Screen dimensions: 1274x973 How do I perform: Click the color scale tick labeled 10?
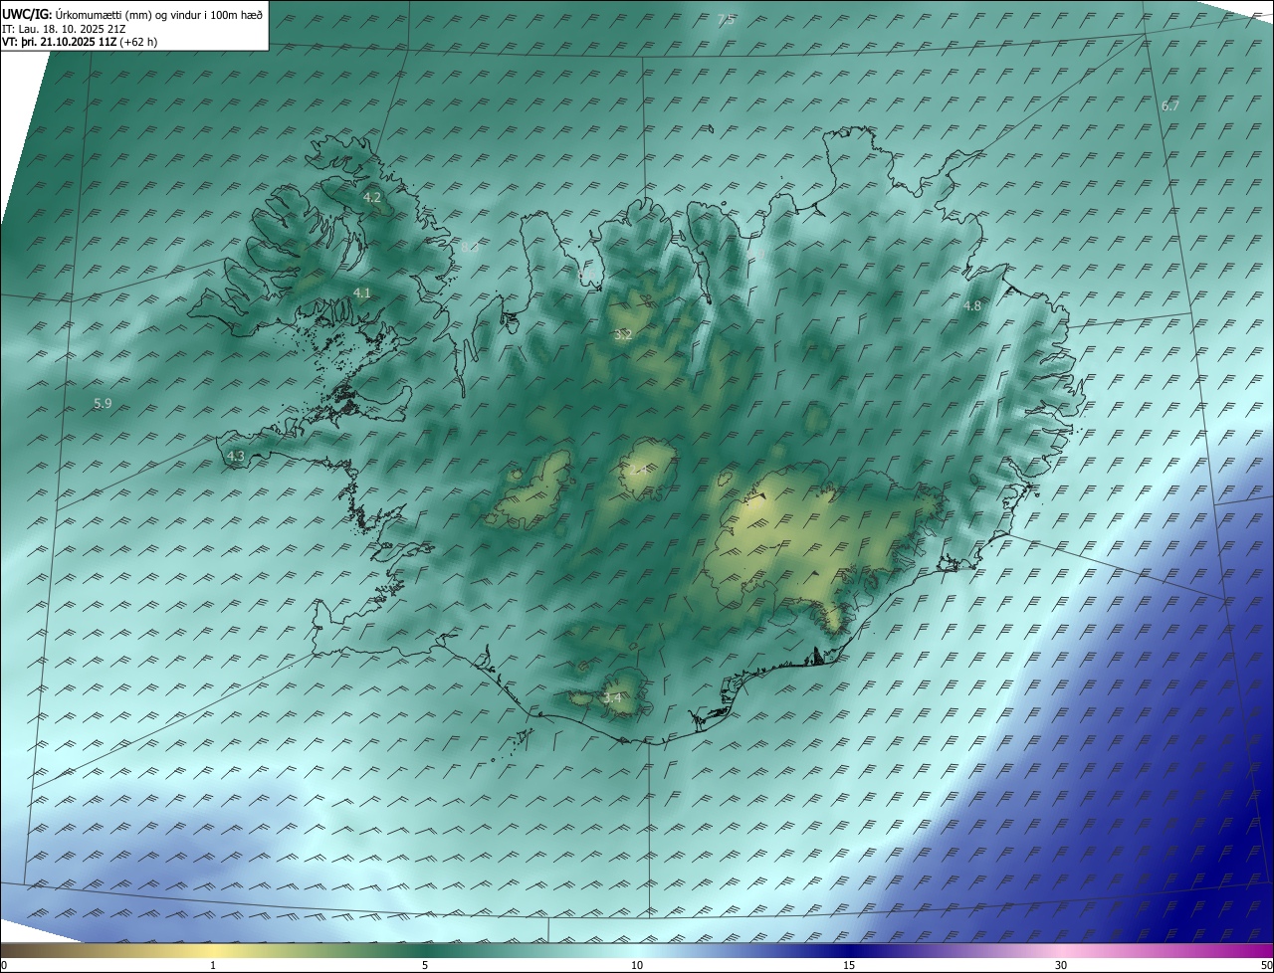pos(637,965)
